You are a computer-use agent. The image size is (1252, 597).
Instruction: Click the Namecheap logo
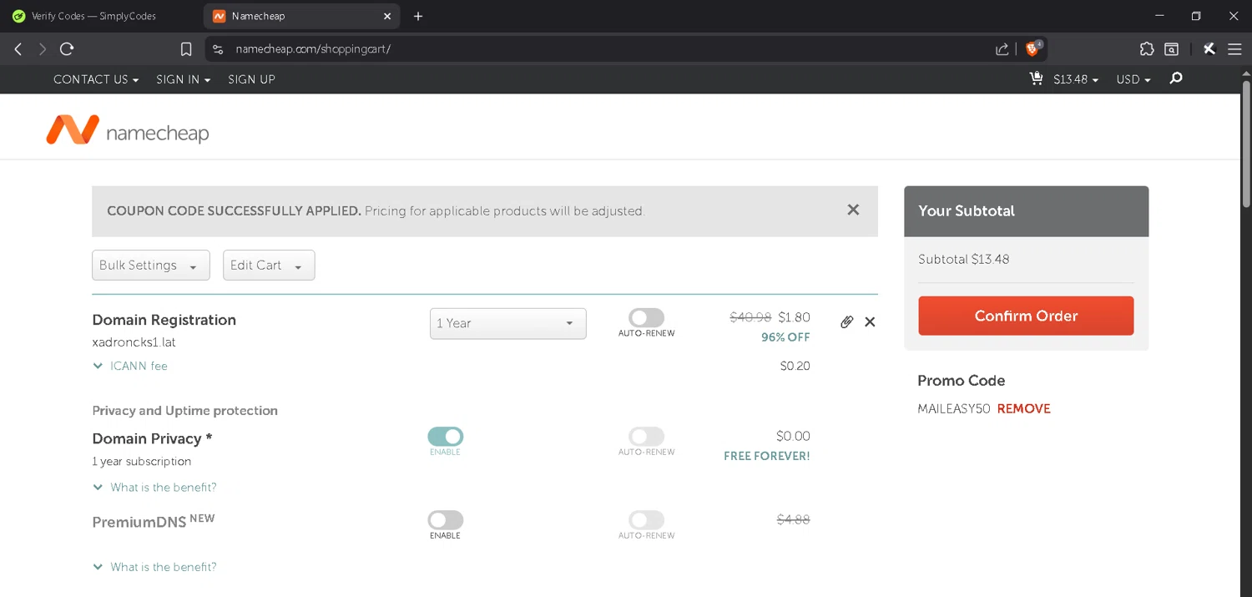point(127,130)
